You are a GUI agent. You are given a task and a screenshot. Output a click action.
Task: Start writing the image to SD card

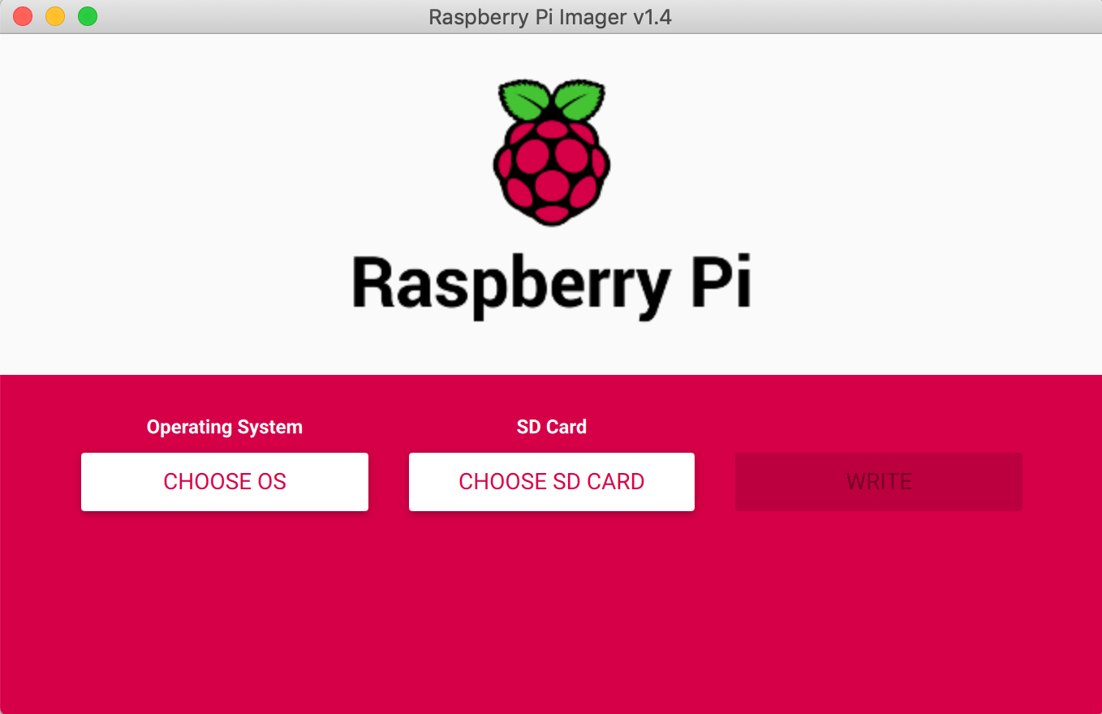click(878, 481)
